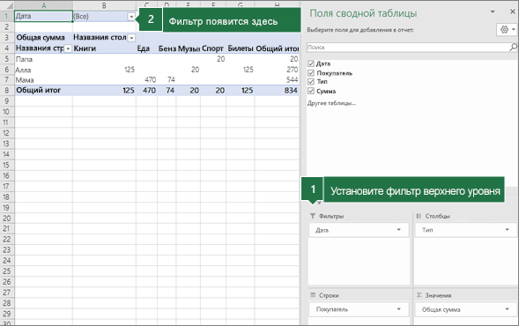Select the Еда column header
Viewport: 519px width, 326px height.
click(146, 48)
